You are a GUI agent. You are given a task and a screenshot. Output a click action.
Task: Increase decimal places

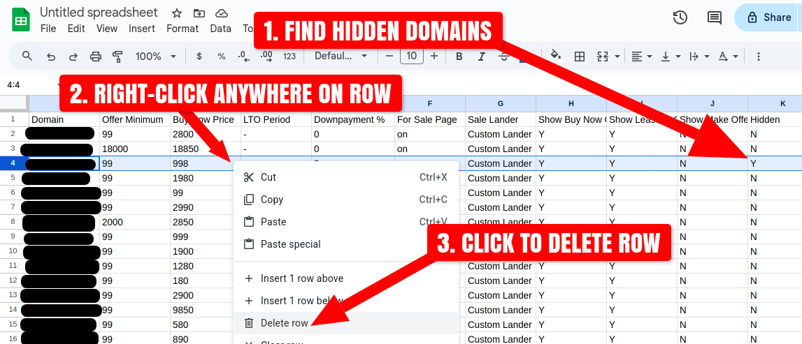[266, 56]
